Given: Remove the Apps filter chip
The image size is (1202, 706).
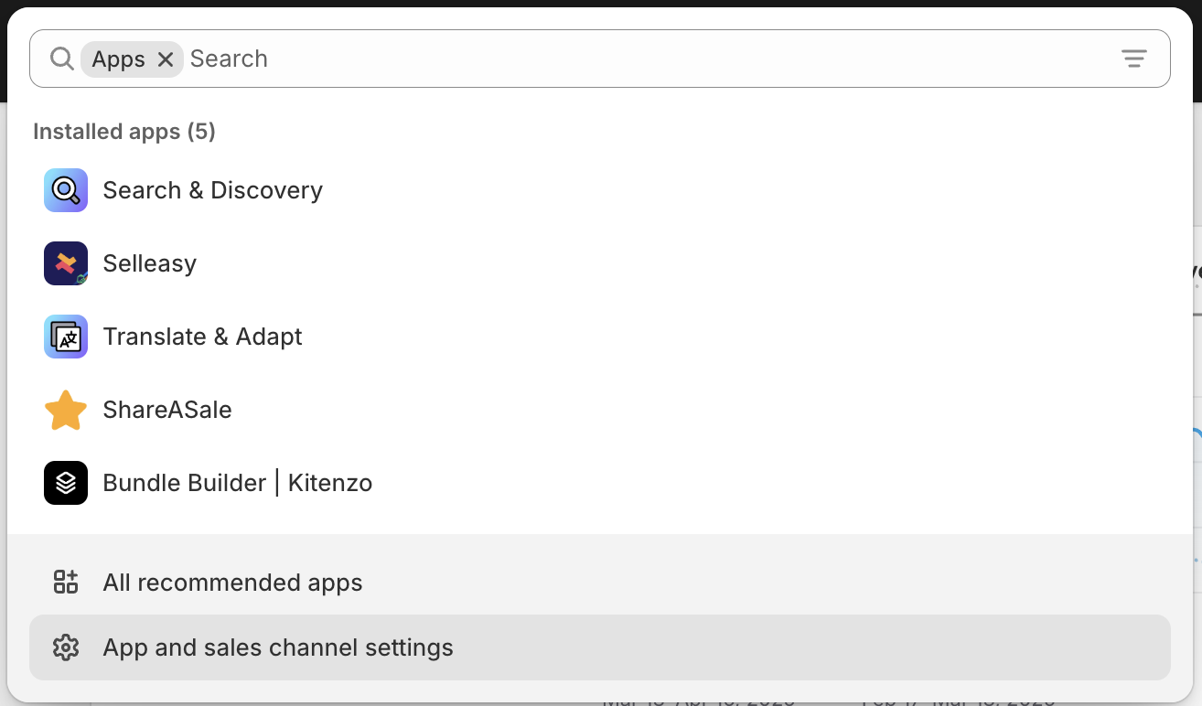Looking at the screenshot, I should pyautogui.click(x=166, y=59).
